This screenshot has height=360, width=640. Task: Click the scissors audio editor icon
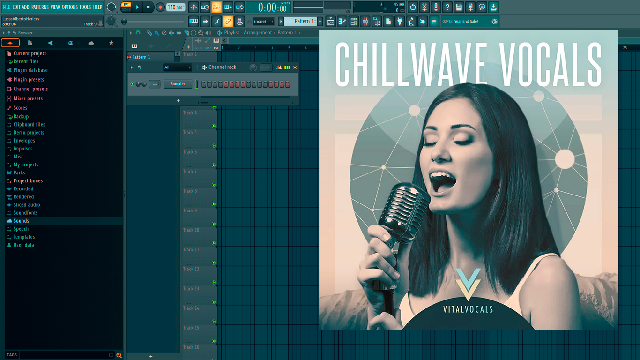(424, 7)
